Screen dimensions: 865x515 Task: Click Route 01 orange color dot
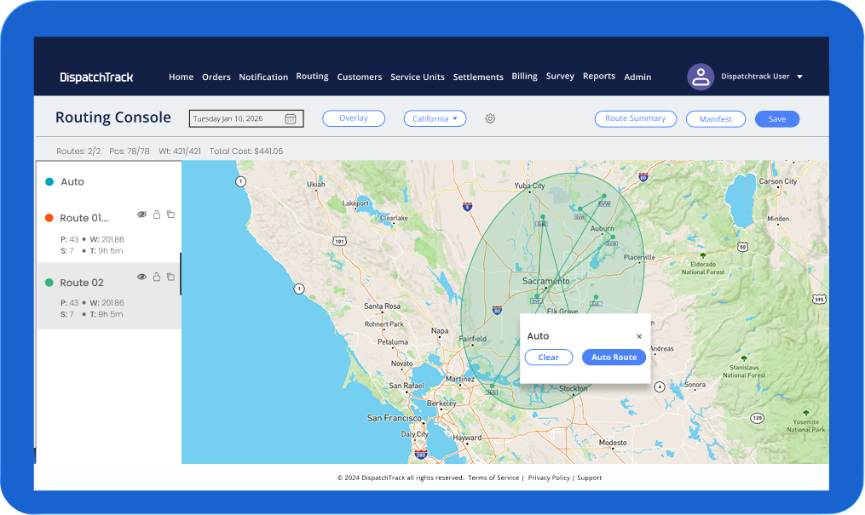click(x=49, y=218)
